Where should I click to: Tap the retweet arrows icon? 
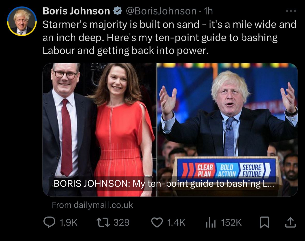pos(103,222)
